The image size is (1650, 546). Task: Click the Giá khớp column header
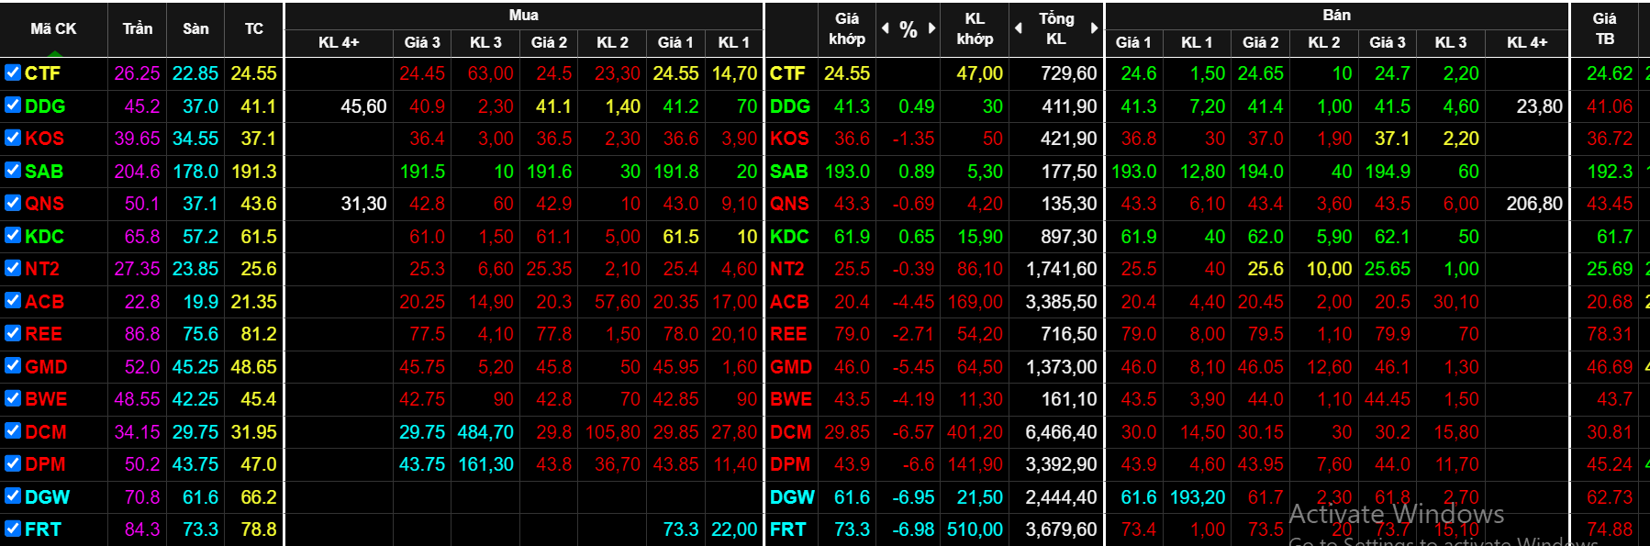pos(846,28)
